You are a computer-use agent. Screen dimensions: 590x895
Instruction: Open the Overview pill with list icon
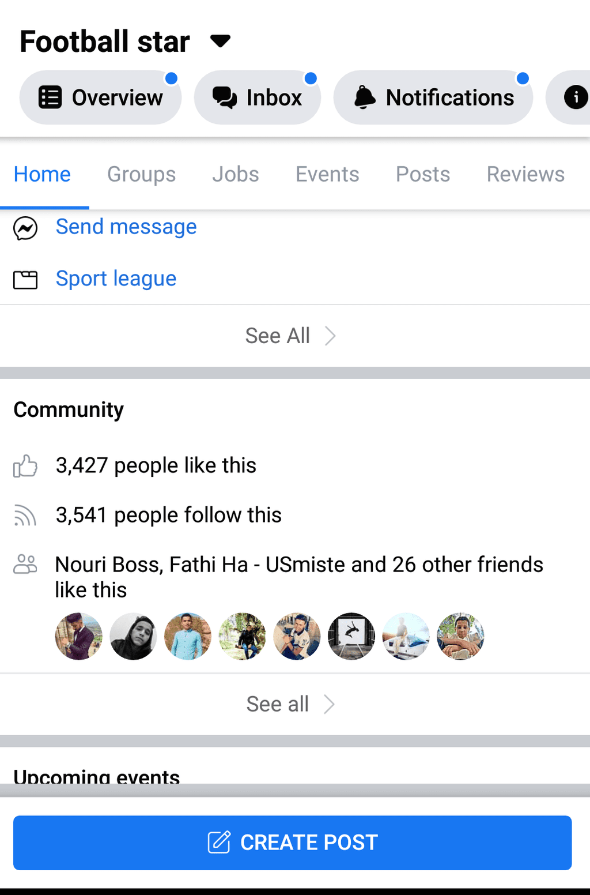tap(101, 97)
